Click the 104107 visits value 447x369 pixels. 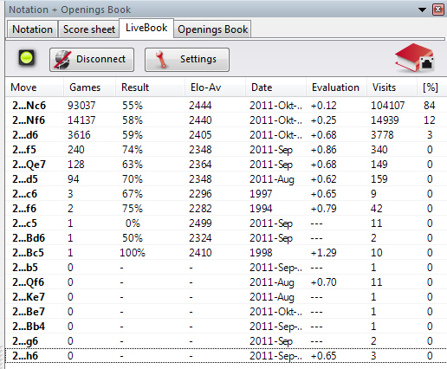(x=387, y=106)
